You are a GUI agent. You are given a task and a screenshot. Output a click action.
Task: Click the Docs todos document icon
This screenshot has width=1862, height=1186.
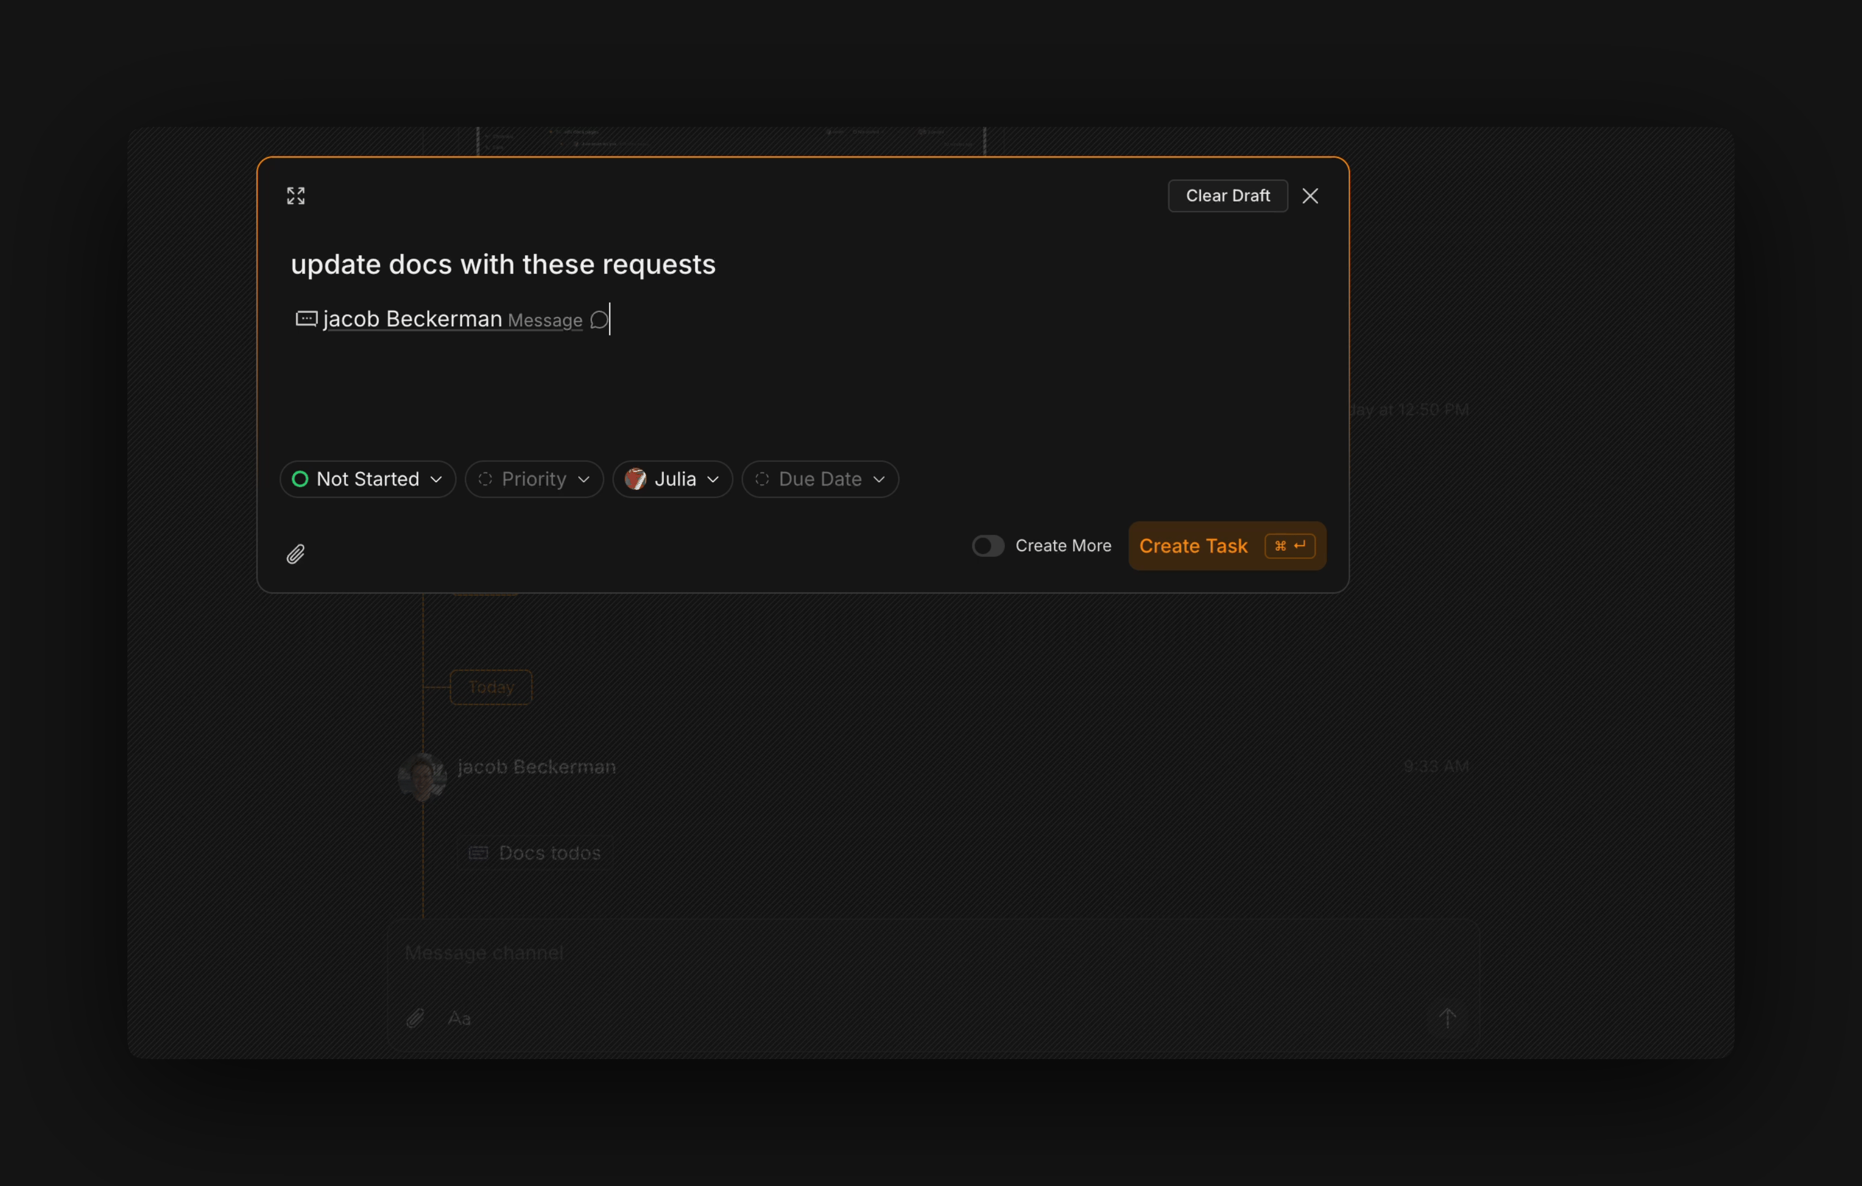pos(479,853)
